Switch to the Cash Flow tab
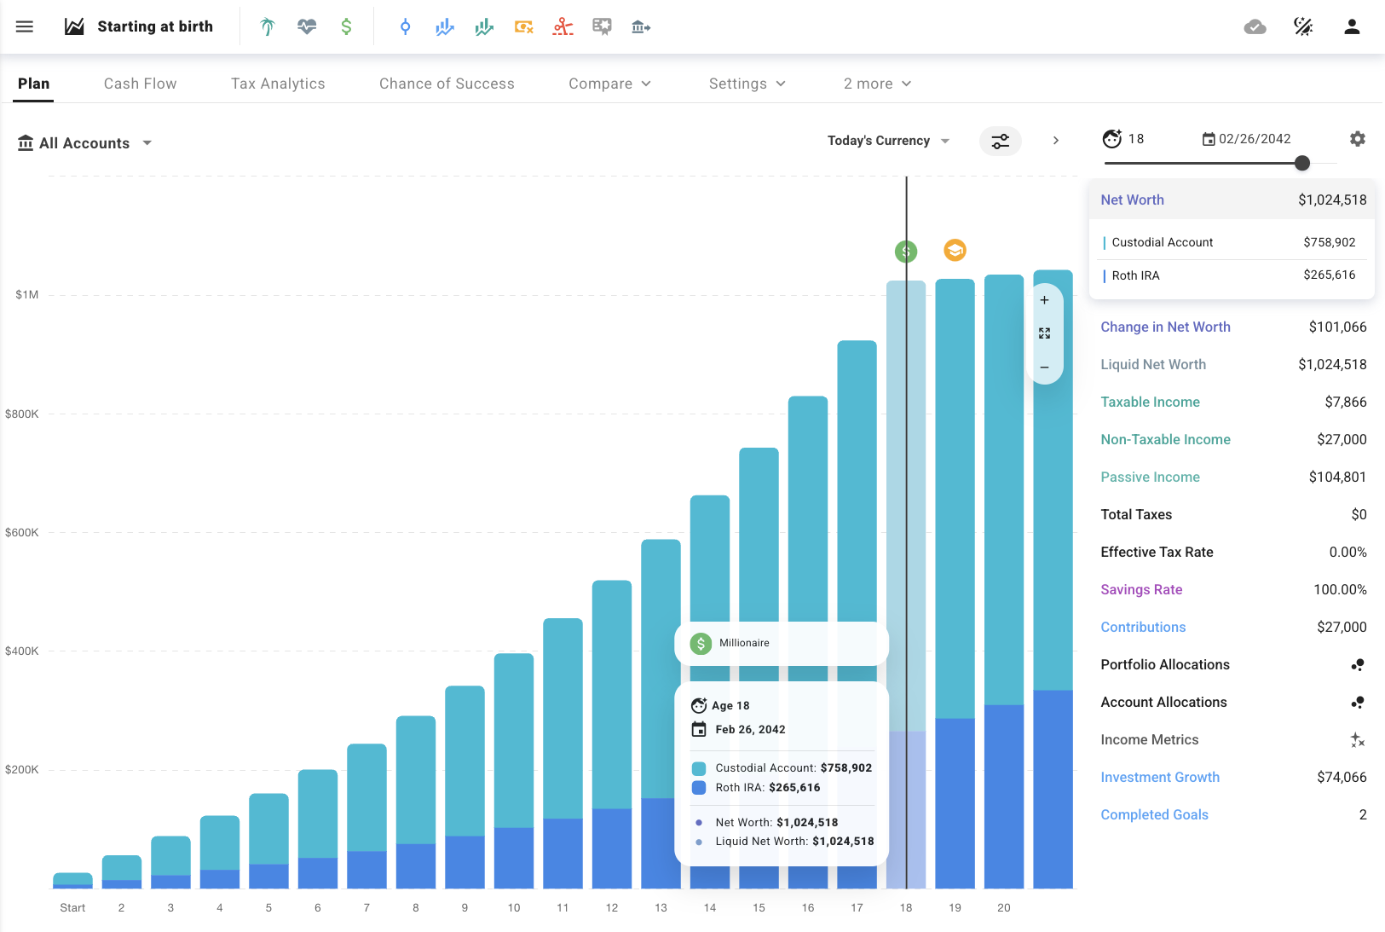This screenshot has height=932, width=1385. pos(140,84)
